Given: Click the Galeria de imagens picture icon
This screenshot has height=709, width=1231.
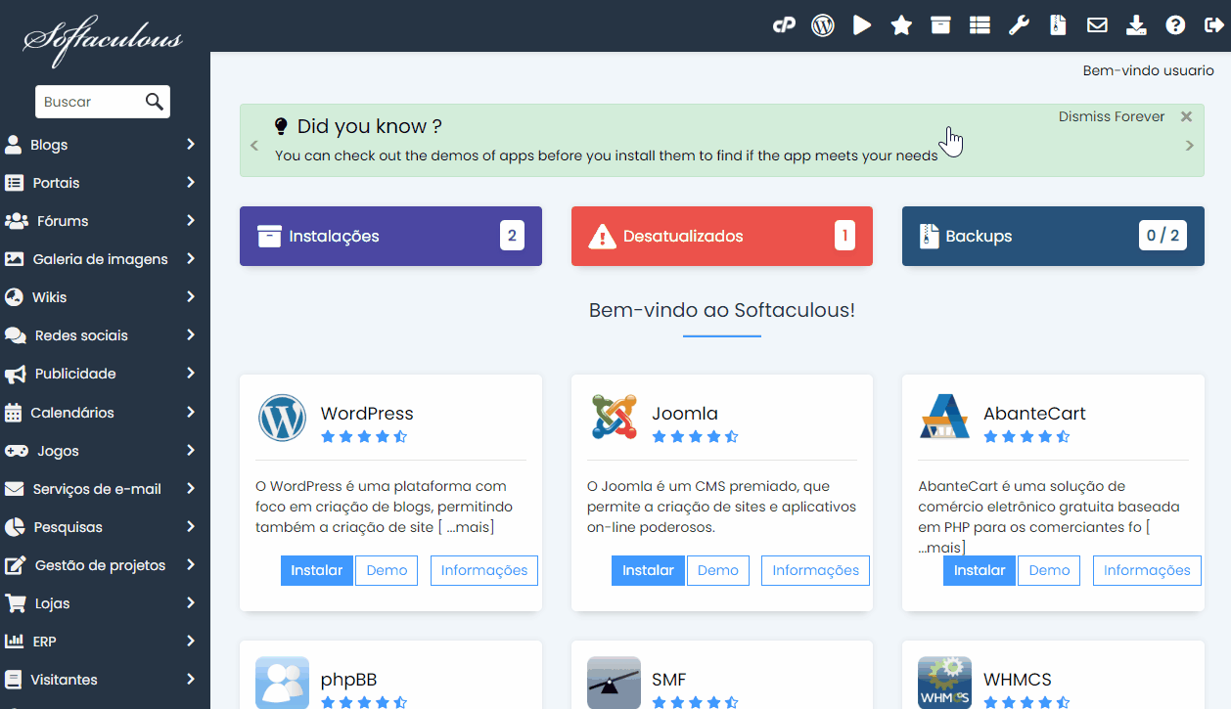Looking at the screenshot, I should [x=14, y=259].
